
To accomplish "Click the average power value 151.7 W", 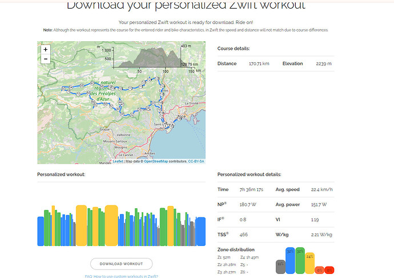I will (x=319, y=204).
